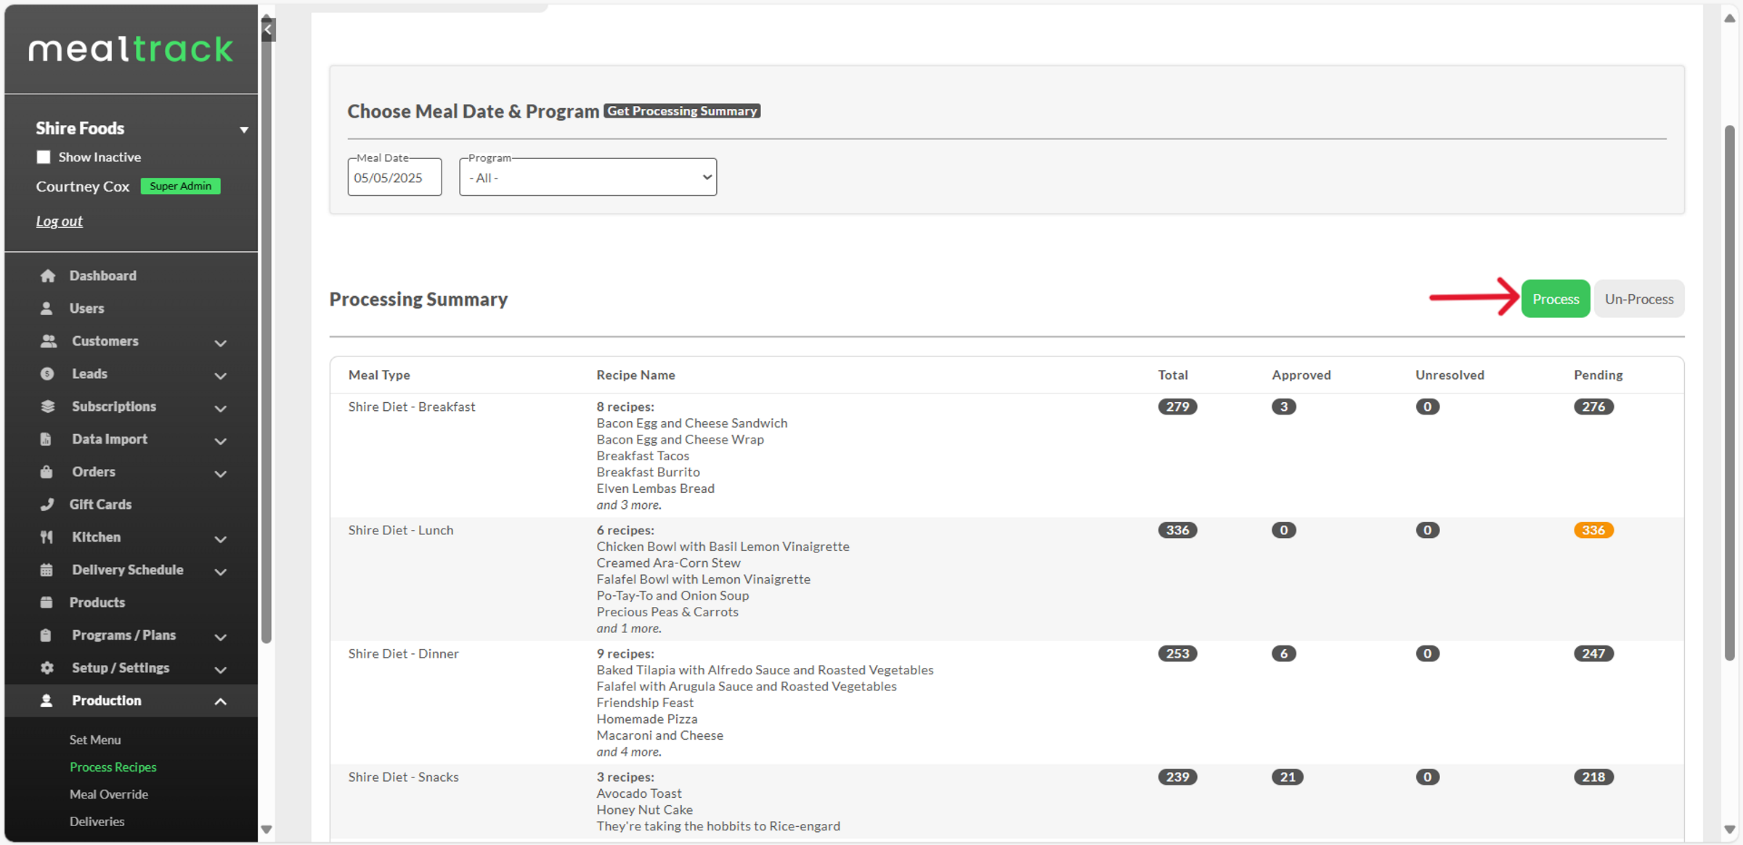Click the Gift Cards icon
The width and height of the screenshot is (1743, 845).
pos(47,505)
